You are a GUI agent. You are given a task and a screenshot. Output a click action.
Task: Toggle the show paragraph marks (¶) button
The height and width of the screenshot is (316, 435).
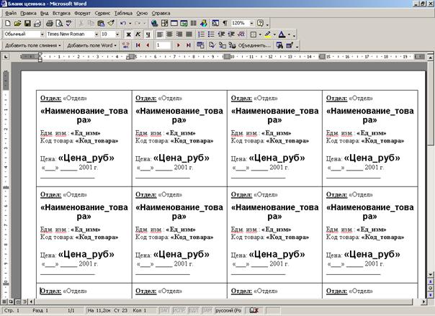point(224,24)
